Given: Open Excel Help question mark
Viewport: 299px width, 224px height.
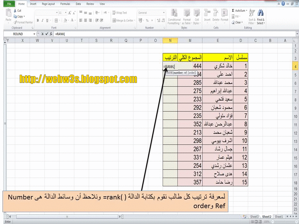Looking at the screenshot, I should pyautogui.click(x=283, y=4).
